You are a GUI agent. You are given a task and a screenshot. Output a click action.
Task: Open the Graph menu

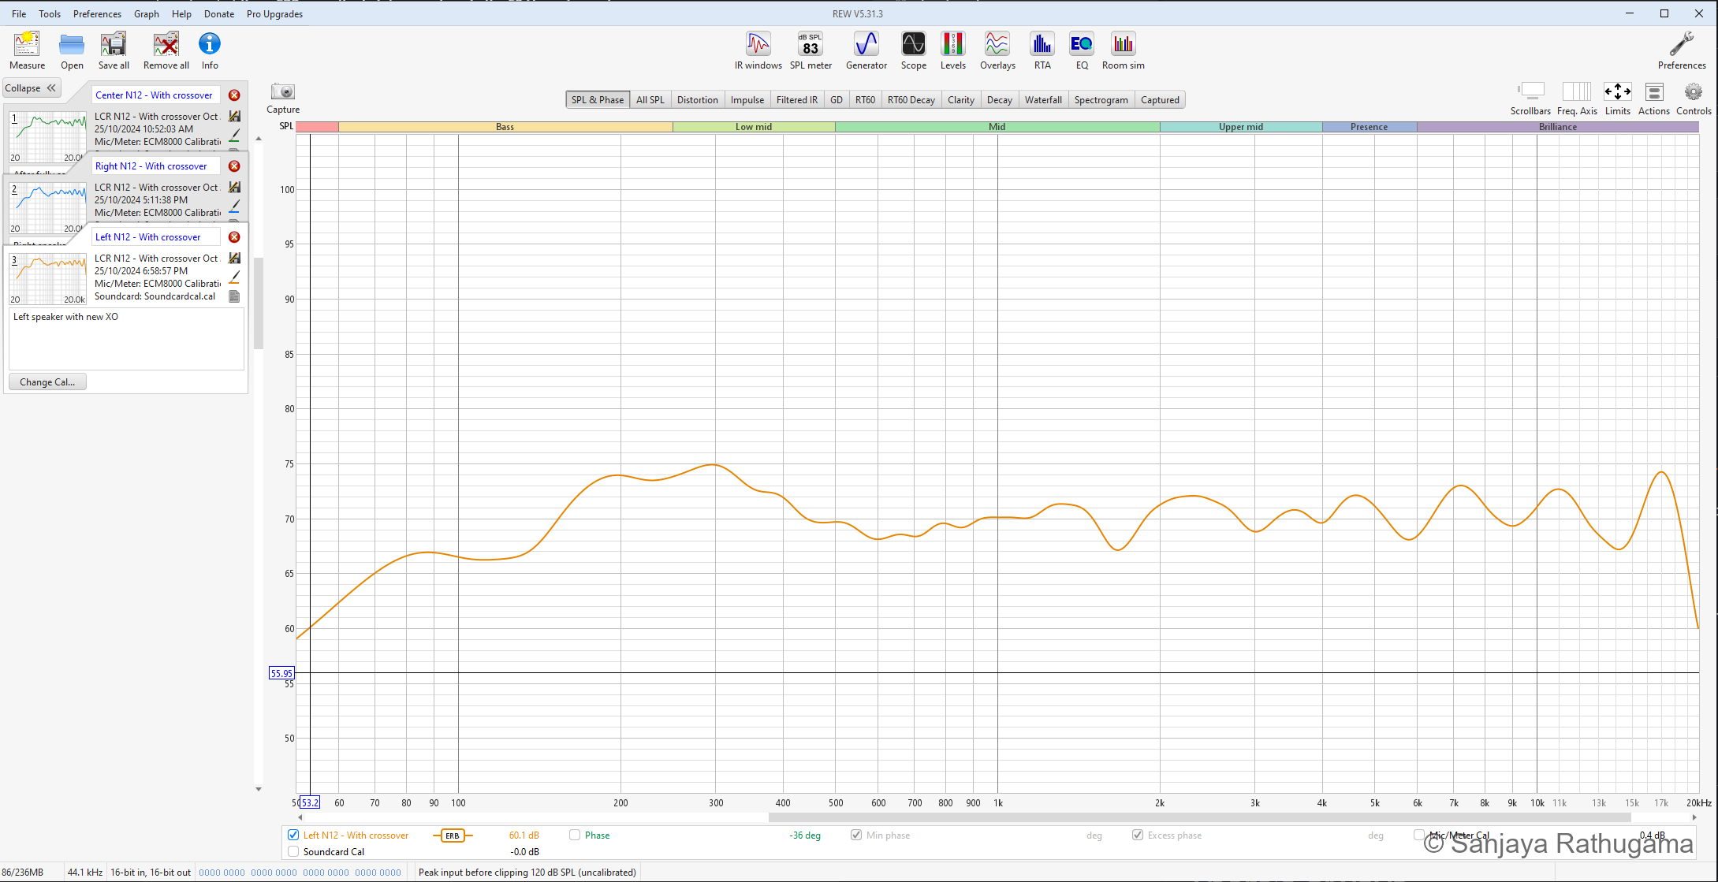(147, 13)
